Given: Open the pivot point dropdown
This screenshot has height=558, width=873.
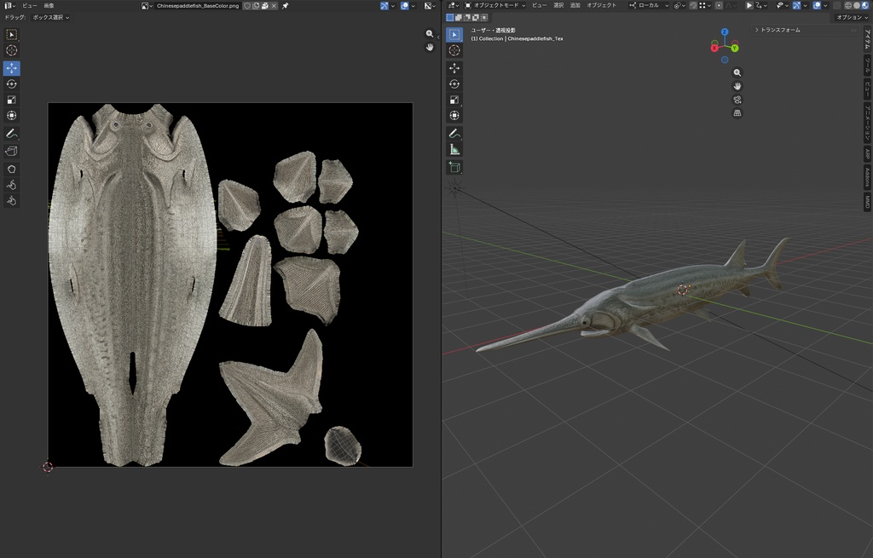Looking at the screenshot, I should tap(679, 6).
